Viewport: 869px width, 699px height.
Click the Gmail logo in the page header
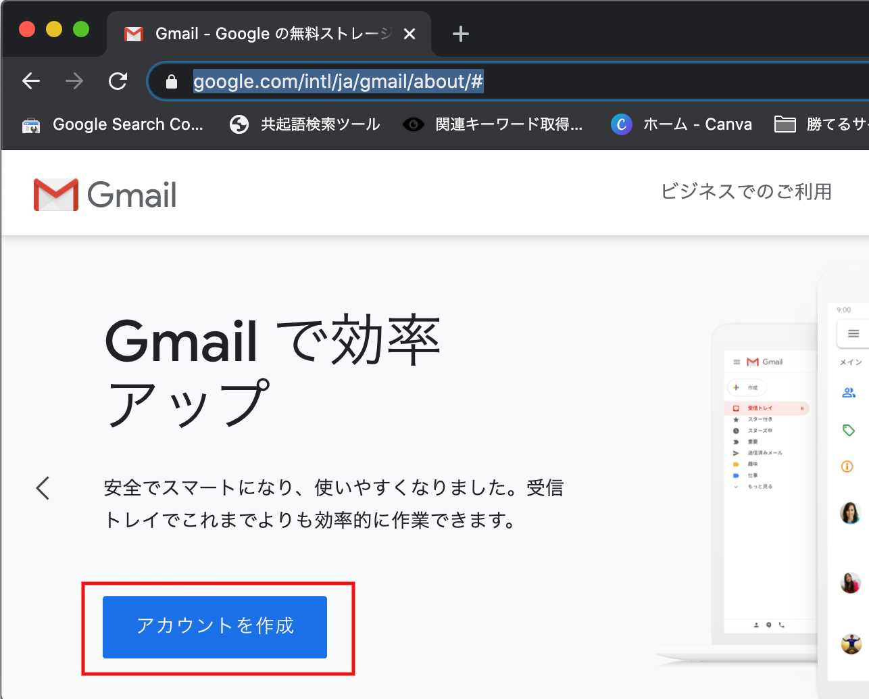click(x=105, y=195)
